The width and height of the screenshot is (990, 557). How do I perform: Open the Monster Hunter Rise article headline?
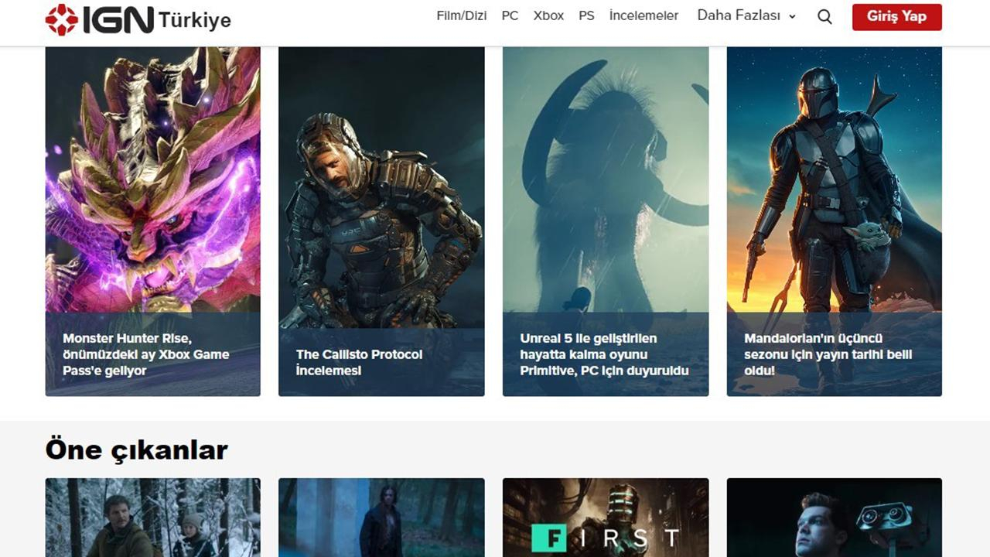[x=145, y=354]
